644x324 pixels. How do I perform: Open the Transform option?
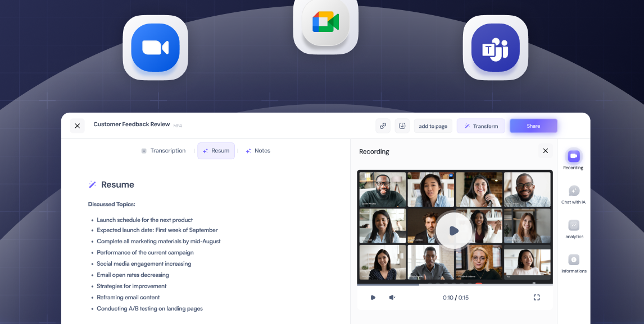481,126
